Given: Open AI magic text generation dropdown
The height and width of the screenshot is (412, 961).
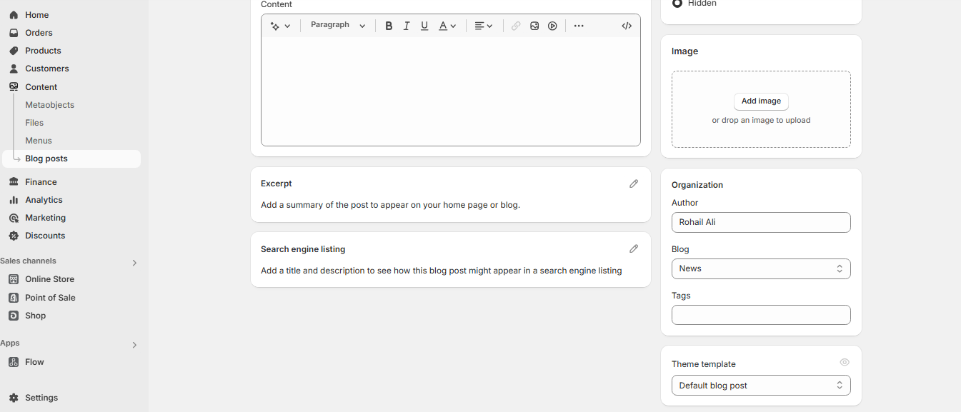Looking at the screenshot, I should pos(281,26).
